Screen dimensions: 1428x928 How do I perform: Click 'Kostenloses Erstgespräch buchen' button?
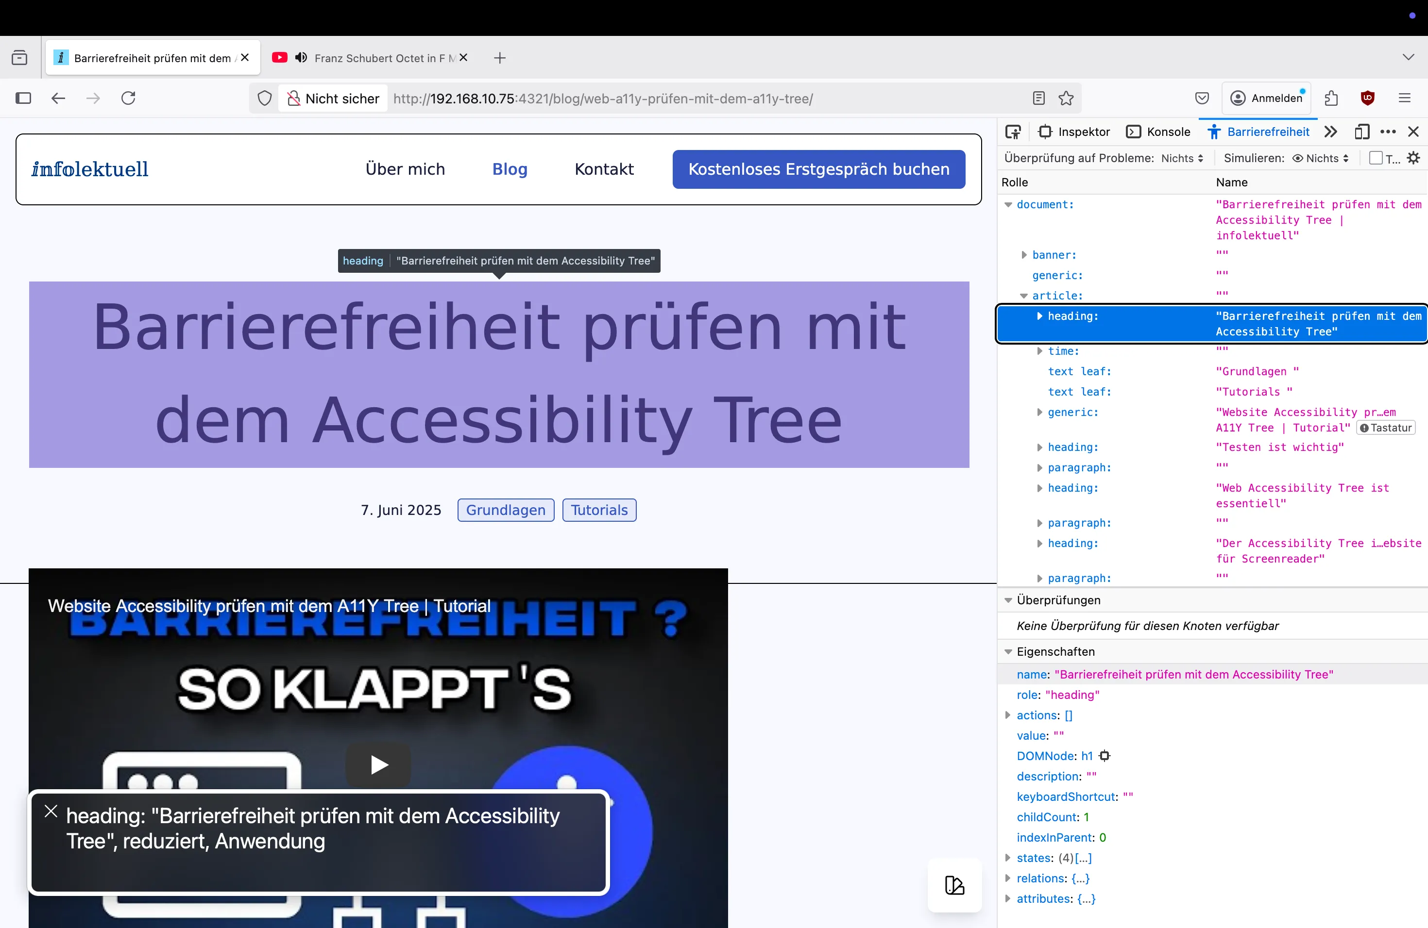(x=818, y=169)
